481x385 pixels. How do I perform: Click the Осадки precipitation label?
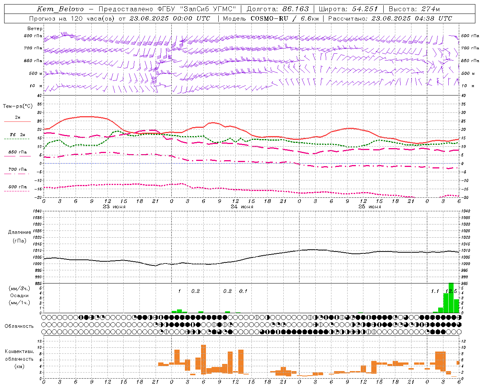click(x=19, y=296)
